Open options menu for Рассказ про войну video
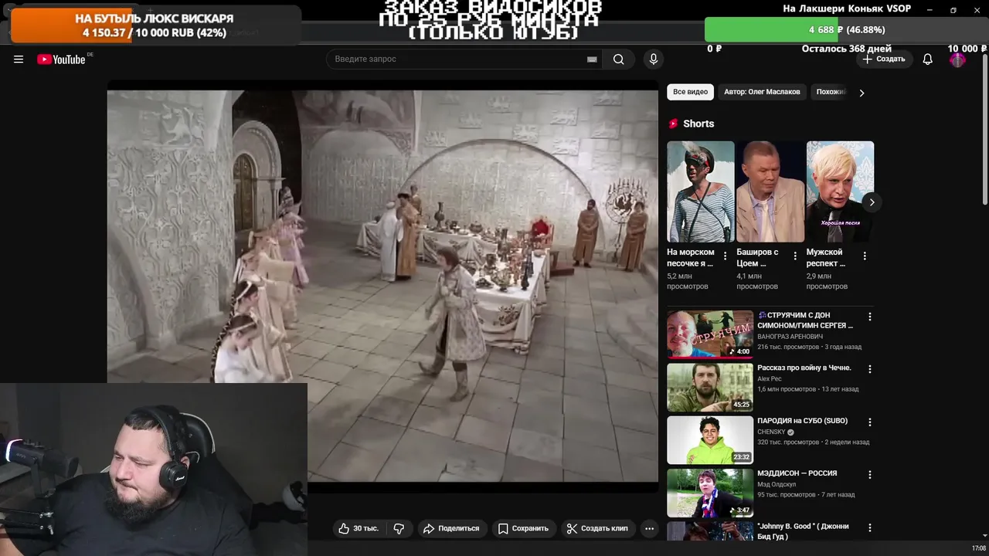 pyautogui.click(x=870, y=369)
